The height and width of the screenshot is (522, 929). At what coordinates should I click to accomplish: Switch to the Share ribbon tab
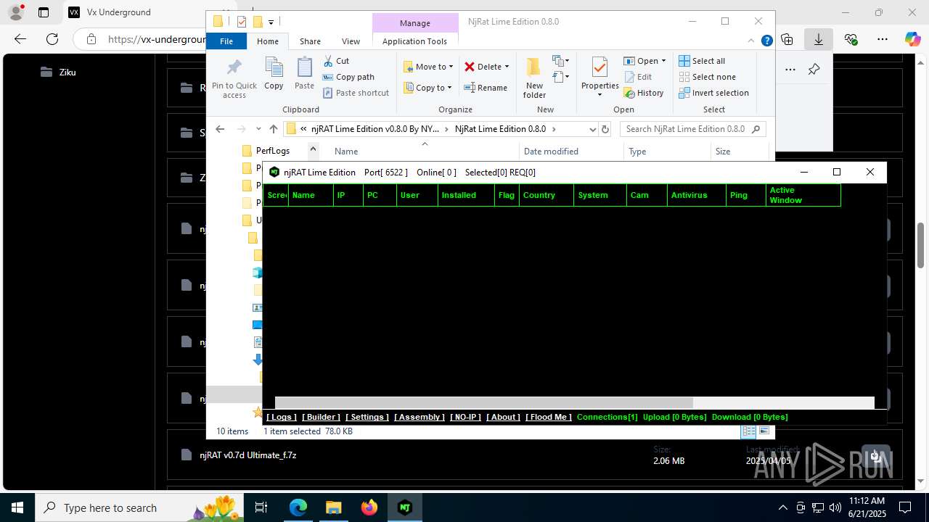pyautogui.click(x=310, y=41)
